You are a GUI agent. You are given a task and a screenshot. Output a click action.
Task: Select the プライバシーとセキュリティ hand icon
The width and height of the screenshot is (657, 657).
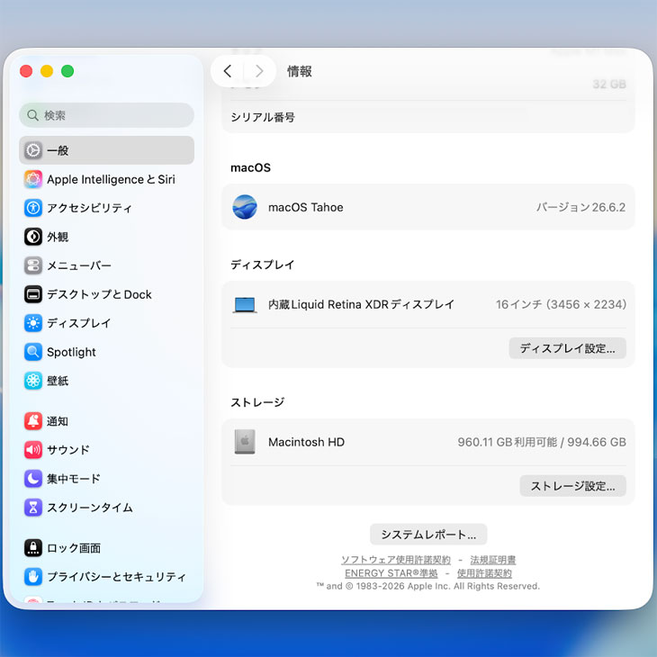33,577
